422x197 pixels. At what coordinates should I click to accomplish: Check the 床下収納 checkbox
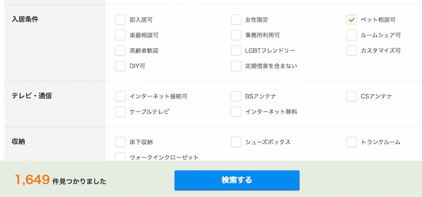coord(120,142)
